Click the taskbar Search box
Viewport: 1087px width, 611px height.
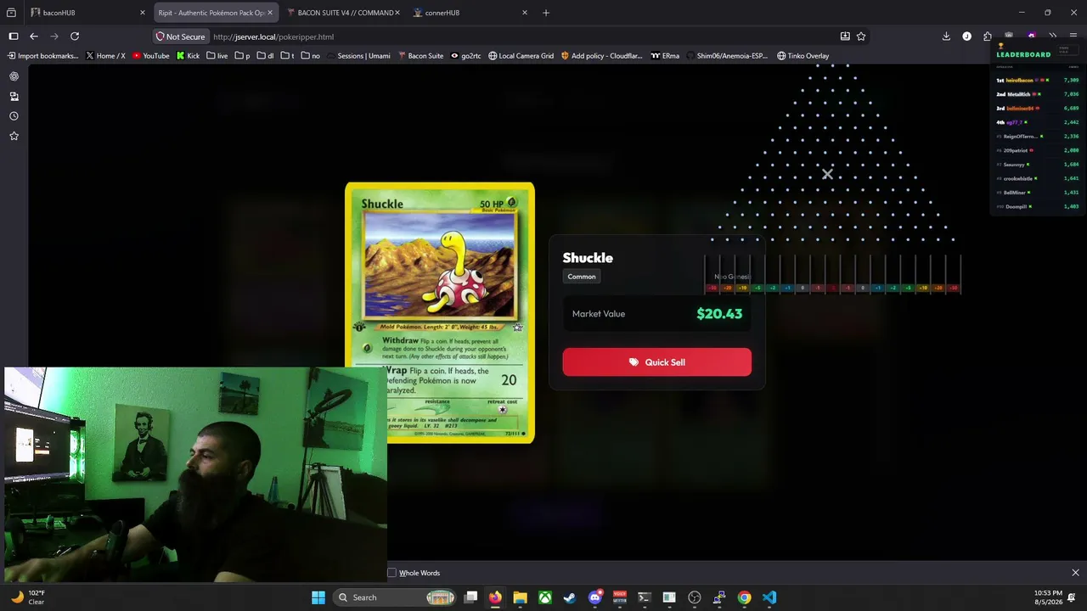pyautogui.click(x=395, y=597)
